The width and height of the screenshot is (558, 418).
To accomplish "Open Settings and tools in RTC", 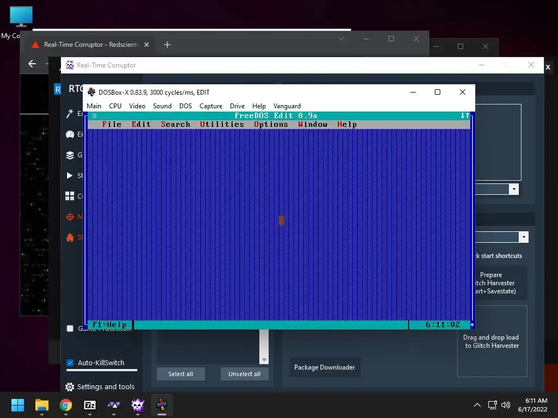I will (100, 387).
